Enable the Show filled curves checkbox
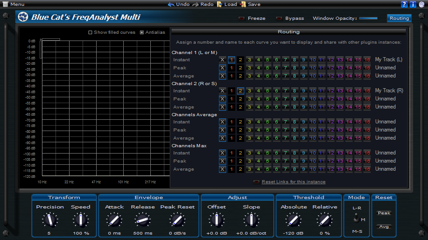428x240 pixels. coord(90,32)
